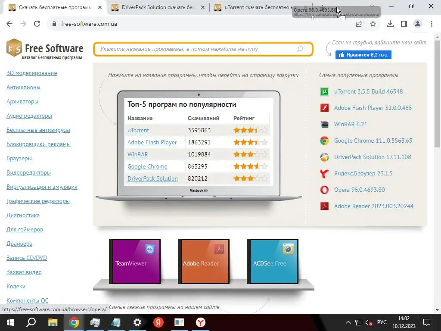Viewport: 441px width, 331px height.
Task: Open WinRAR link in Top-5 table
Action: pyautogui.click(x=137, y=155)
